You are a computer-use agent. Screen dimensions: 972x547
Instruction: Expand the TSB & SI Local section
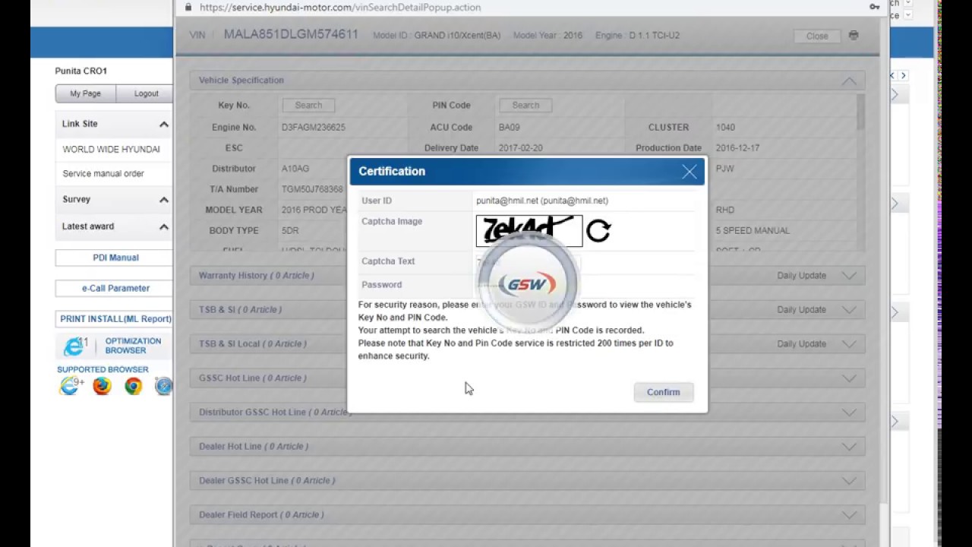(x=848, y=344)
